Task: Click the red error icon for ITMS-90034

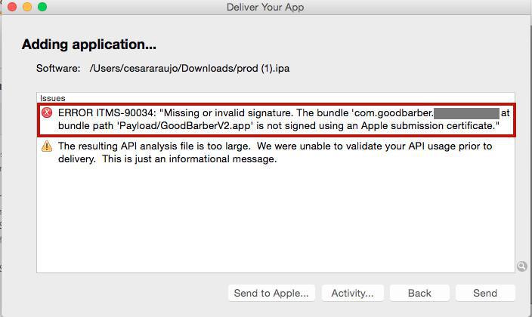Action: pyautogui.click(x=48, y=112)
